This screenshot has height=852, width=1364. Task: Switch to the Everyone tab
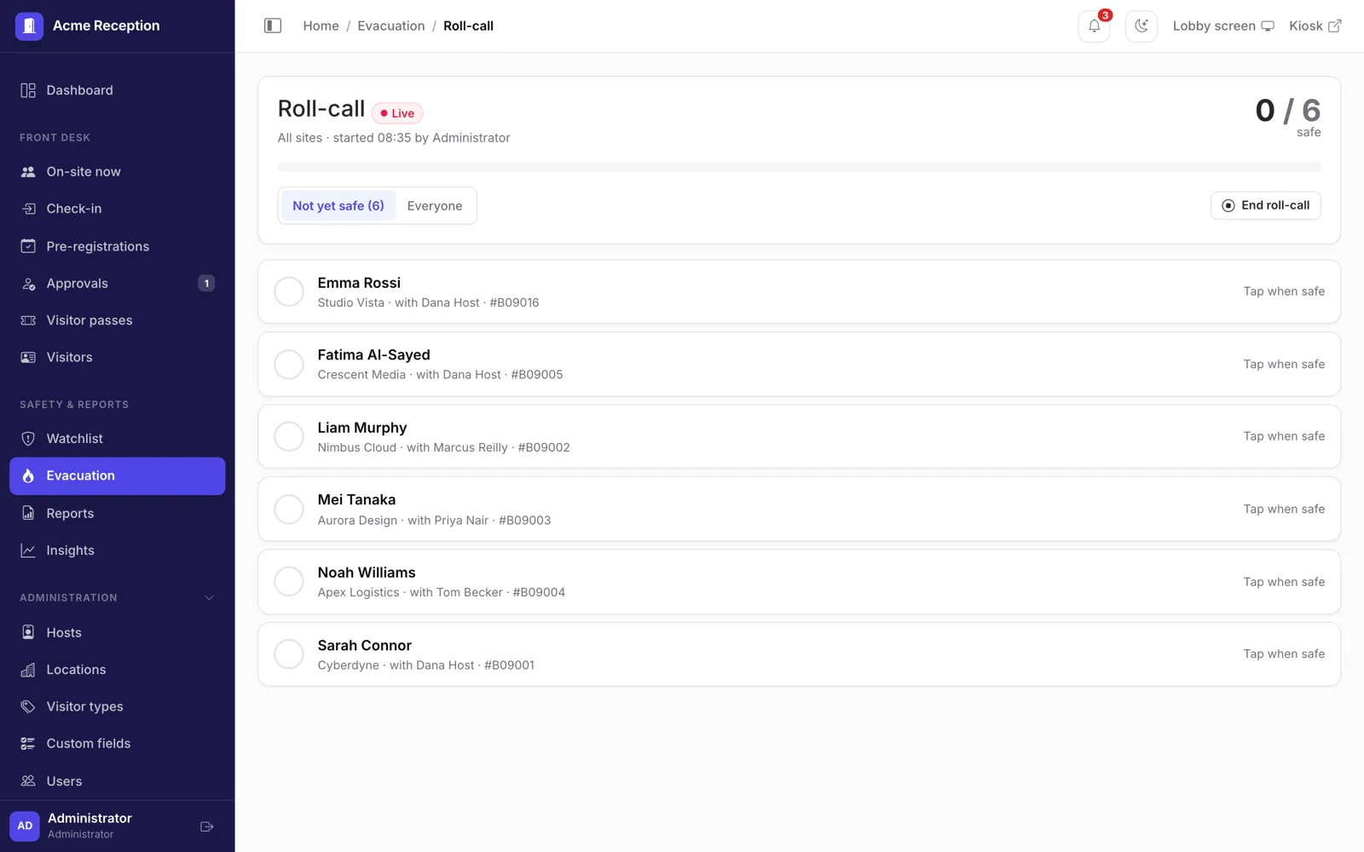(435, 206)
